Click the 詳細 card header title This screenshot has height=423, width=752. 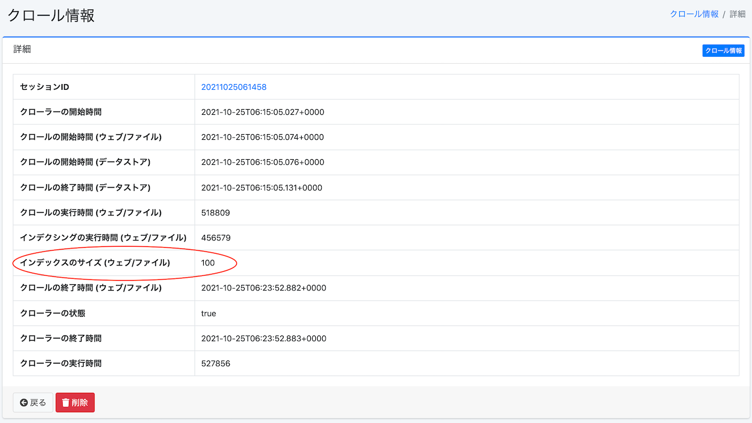click(22, 49)
